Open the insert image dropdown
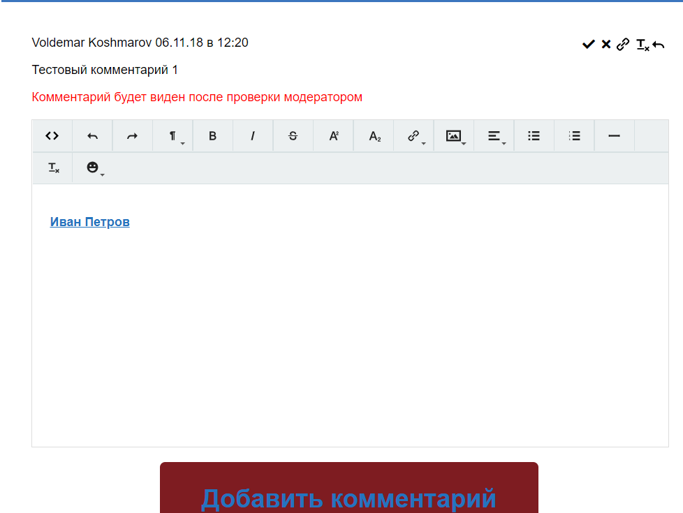The height and width of the screenshot is (513, 683). point(455,136)
